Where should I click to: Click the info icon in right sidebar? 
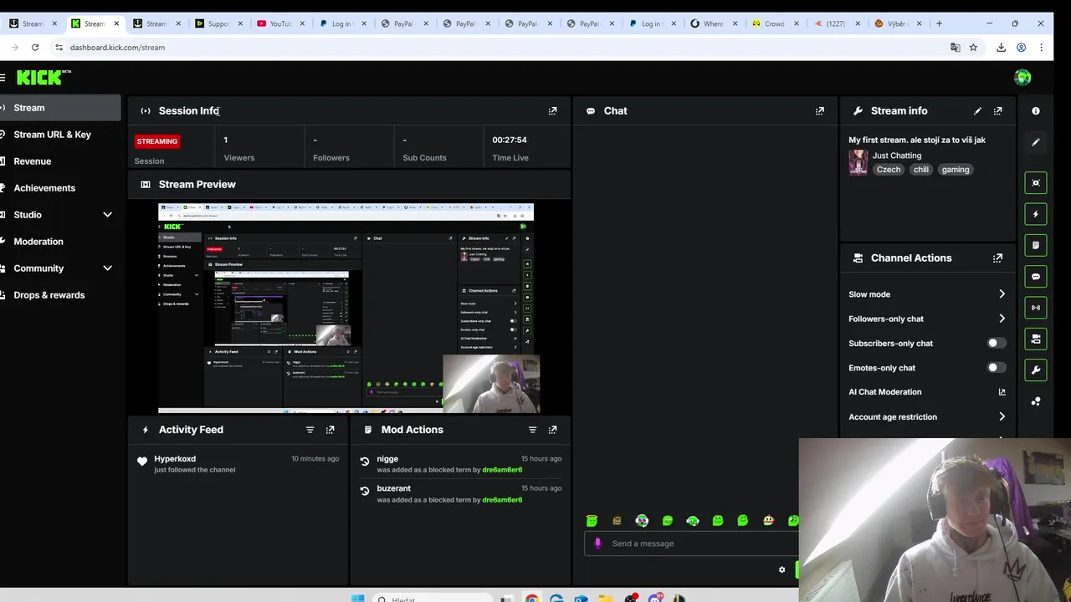1036,110
